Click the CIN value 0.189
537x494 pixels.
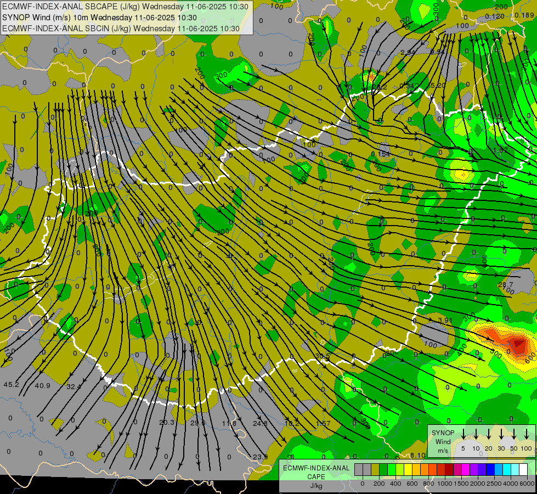coord(524,15)
